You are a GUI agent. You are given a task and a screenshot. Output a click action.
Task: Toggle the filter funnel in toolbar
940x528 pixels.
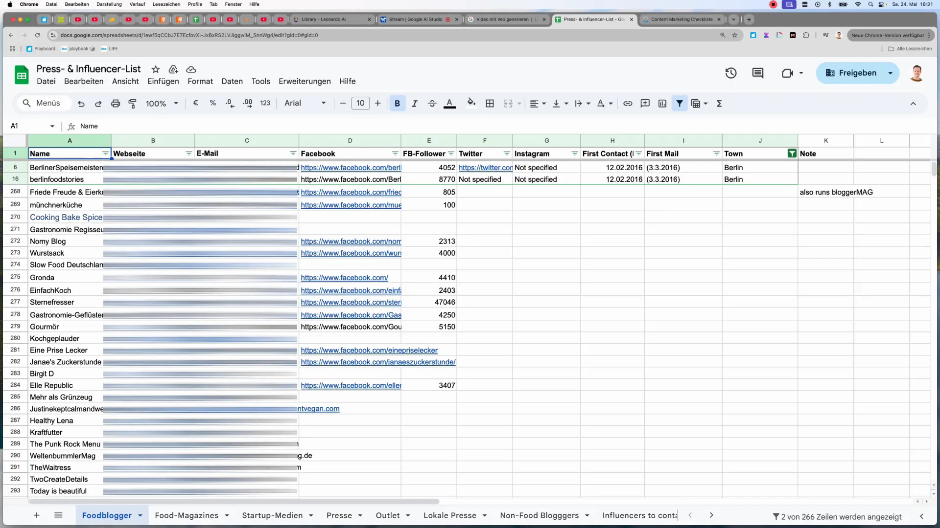click(x=680, y=104)
